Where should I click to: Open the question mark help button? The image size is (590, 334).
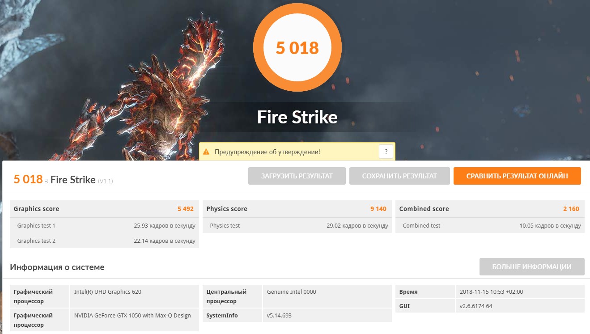point(386,152)
